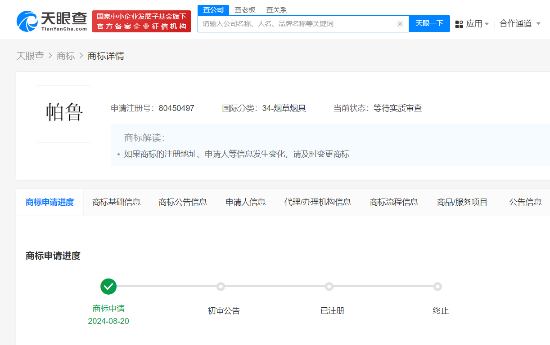Open the 商标基础信息 tab
The width and height of the screenshot is (550, 345).
click(x=116, y=202)
